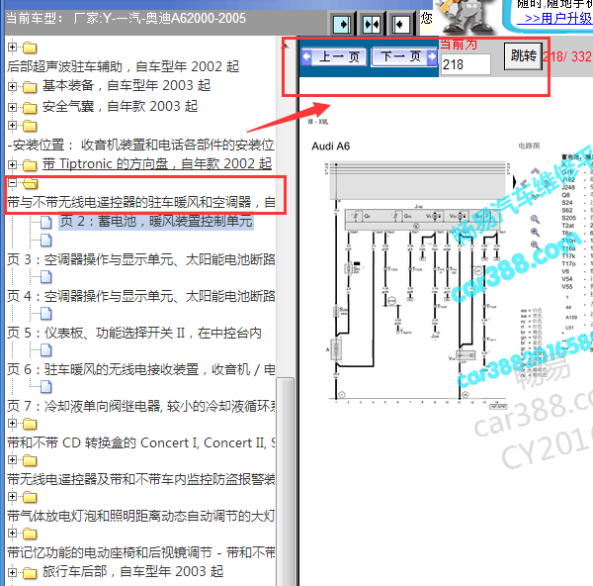The width and height of the screenshot is (593, 586).
Task: Expand the 带记忆功能的电动座椅 folder
Action: coord(12,534)
